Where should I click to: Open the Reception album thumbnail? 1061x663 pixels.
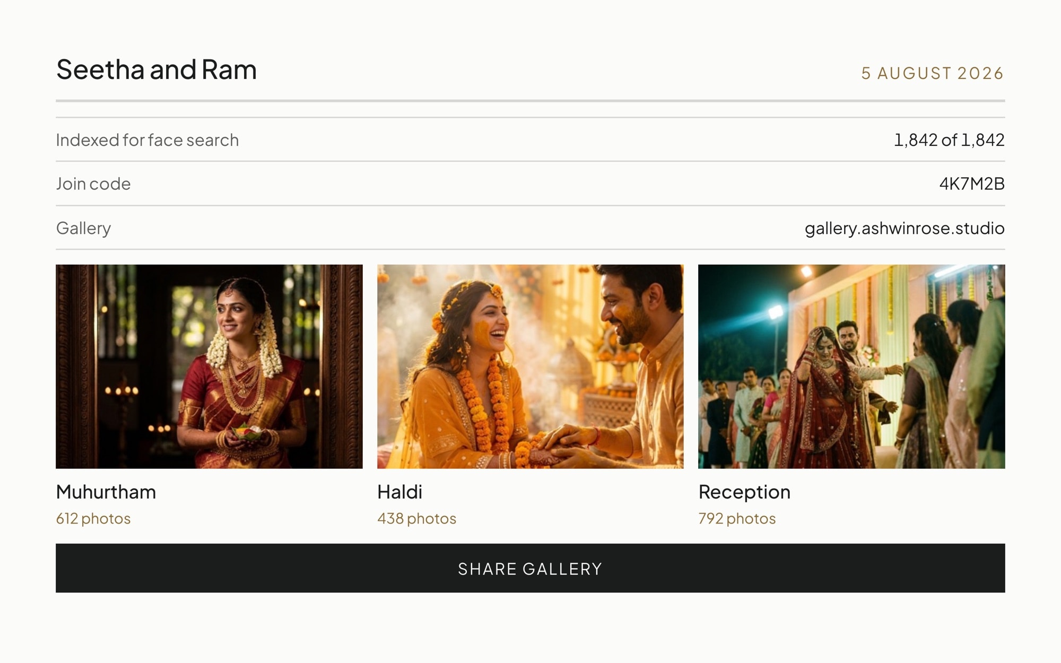tap(851, 367)
